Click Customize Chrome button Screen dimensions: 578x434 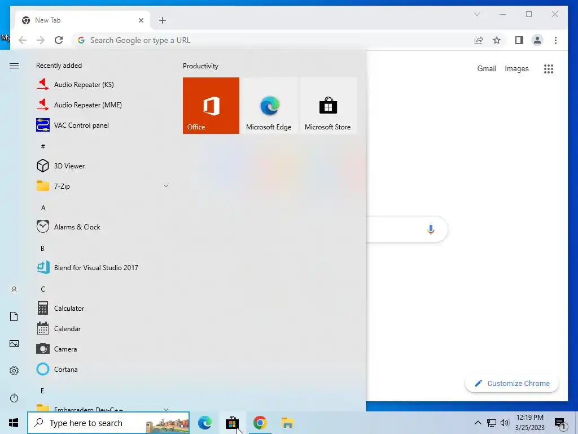coord(512,384)
